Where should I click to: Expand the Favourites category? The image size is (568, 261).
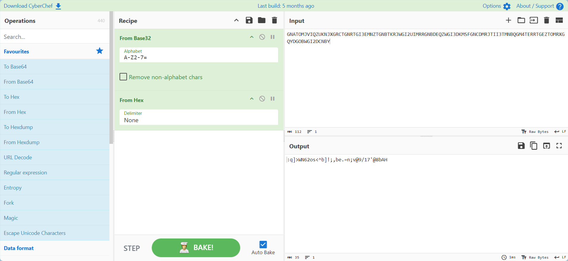(55, 51)
